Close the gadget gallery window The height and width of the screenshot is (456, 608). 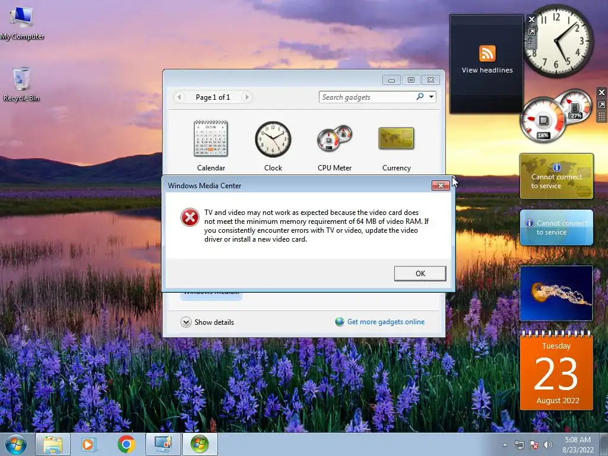[x=430, y=80]
